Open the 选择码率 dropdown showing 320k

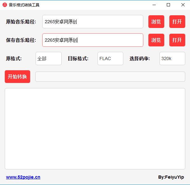[172, 58]
